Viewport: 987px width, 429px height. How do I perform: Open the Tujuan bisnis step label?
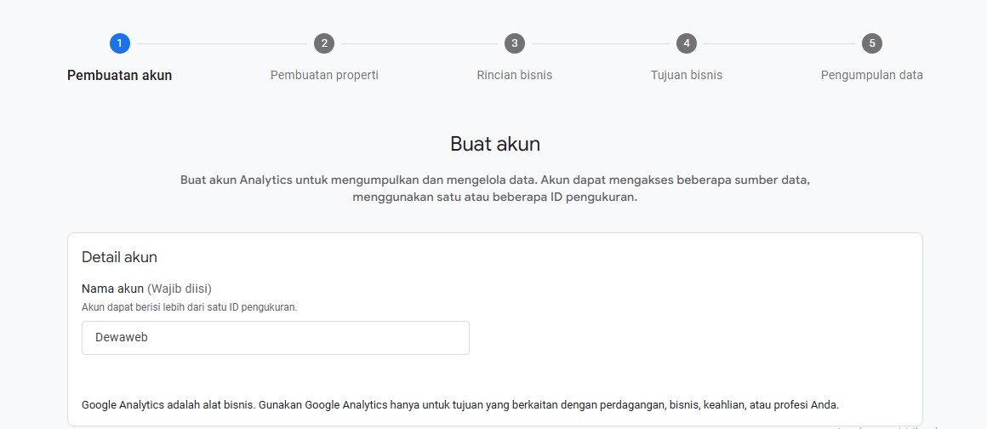click(x=687, y=75)
